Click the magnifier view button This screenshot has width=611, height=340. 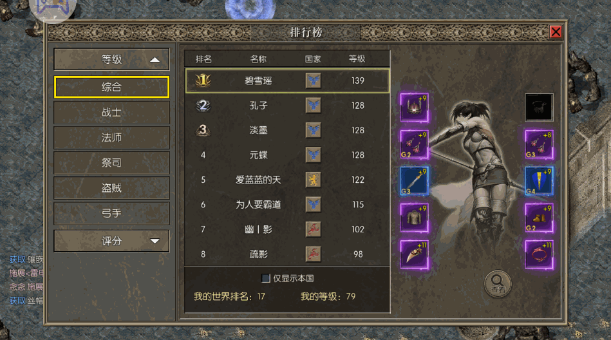coord(498,283)
